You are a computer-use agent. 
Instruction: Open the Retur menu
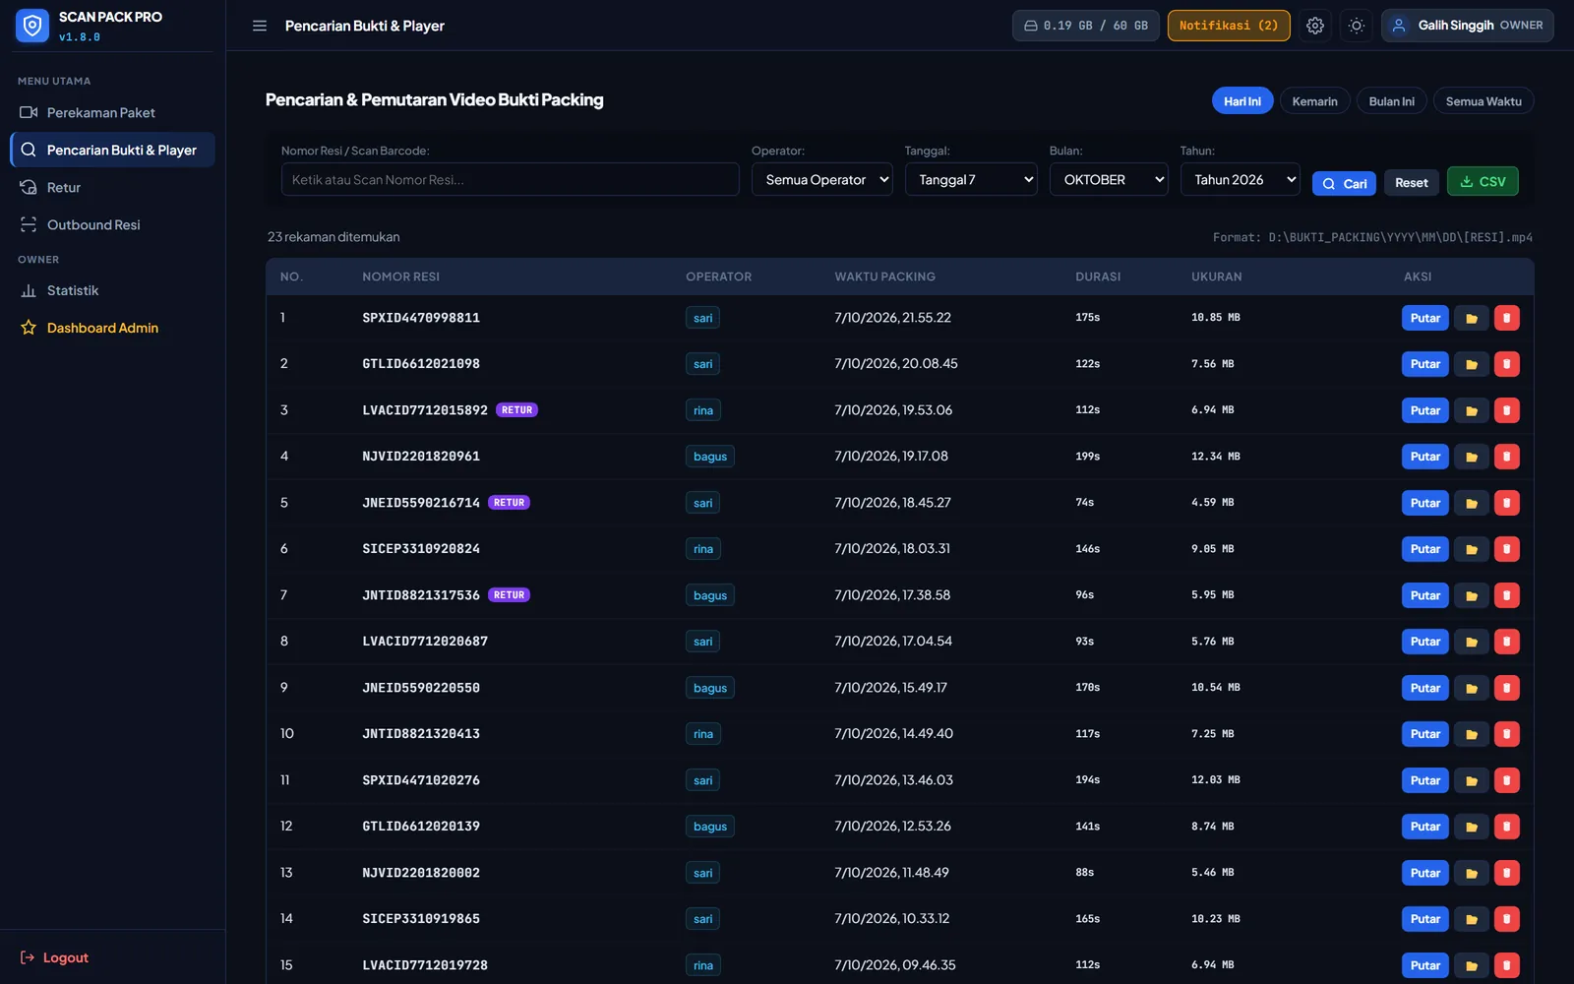112,187
